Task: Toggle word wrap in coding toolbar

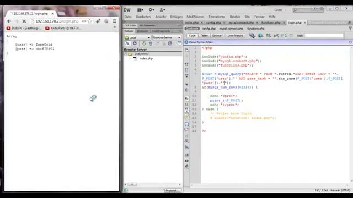Action: [186, 110]
